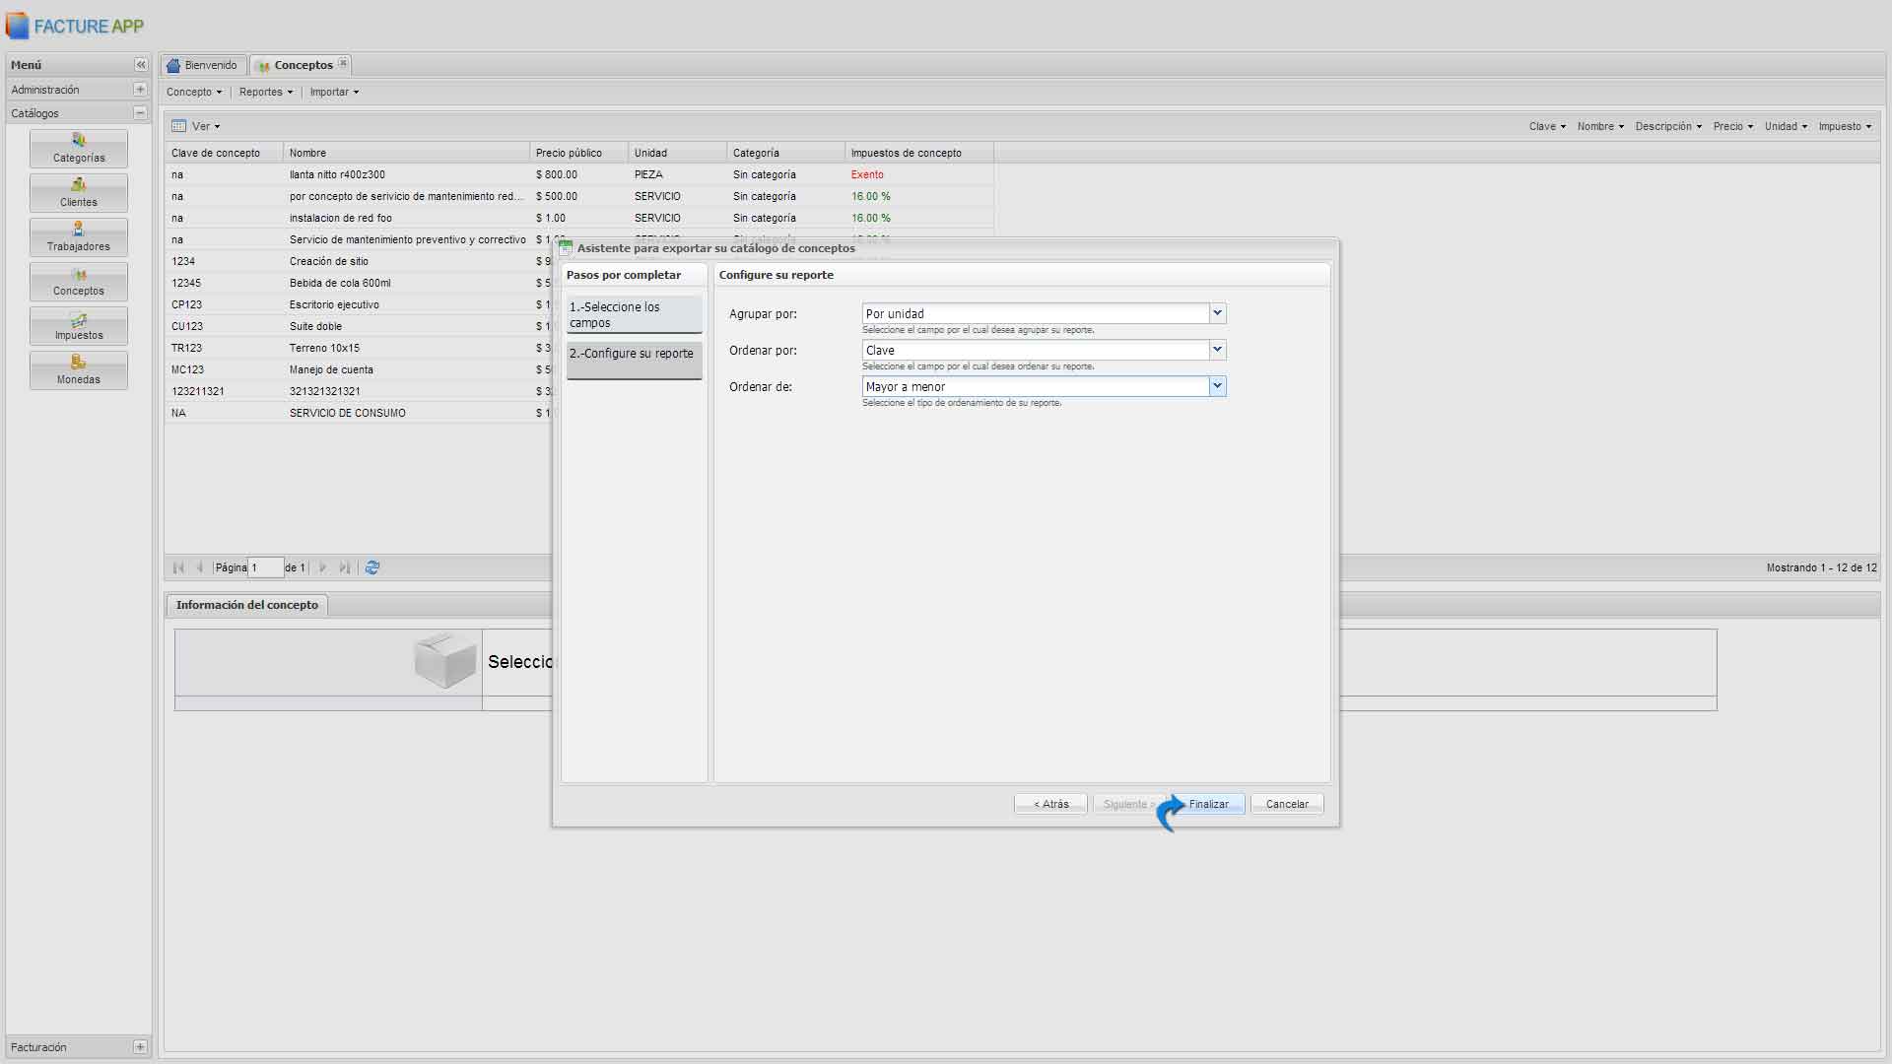Click the Finalizar button

pos(1208,804)
